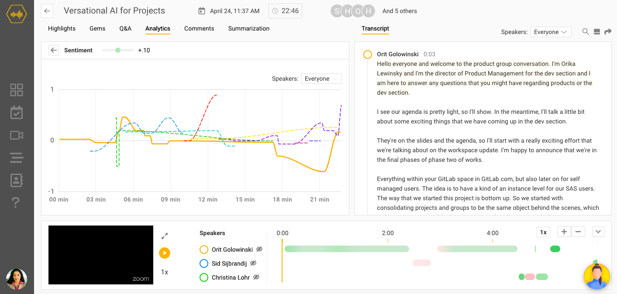This screenshot has width=617, height=294.
Task: Switch to the Comments tab
Action: tap(199, 28)
